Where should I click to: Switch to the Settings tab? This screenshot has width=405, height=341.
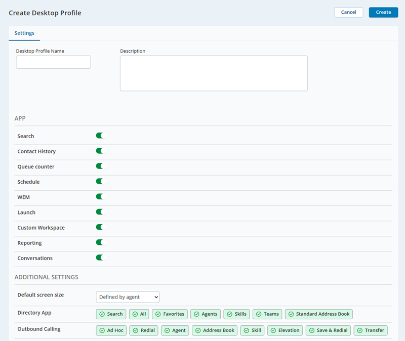coord(24,33)
